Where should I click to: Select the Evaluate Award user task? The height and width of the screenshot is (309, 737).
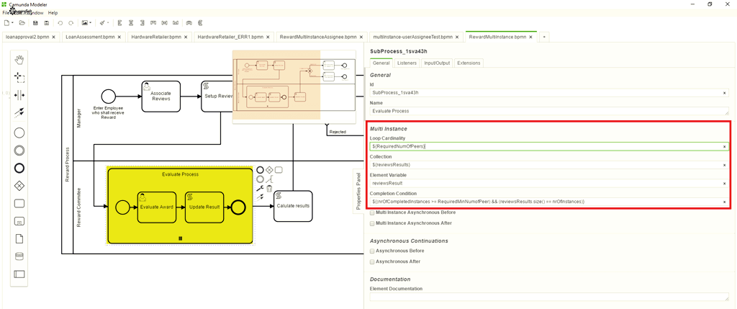(157, 207)
